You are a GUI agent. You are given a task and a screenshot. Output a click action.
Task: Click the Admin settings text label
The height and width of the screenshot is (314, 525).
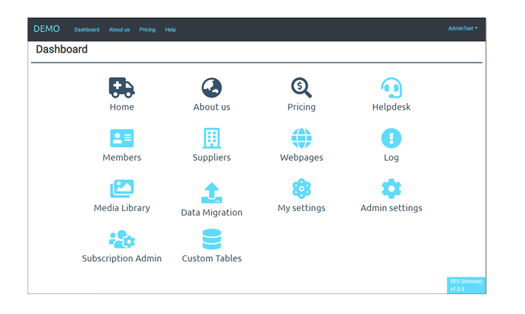coord(391,208)
